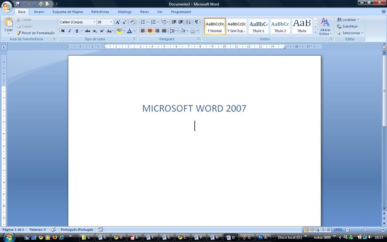Click the 105% zoom level
Image resolution: width=387 pixels, height=242 pixels.
[338, 230]
